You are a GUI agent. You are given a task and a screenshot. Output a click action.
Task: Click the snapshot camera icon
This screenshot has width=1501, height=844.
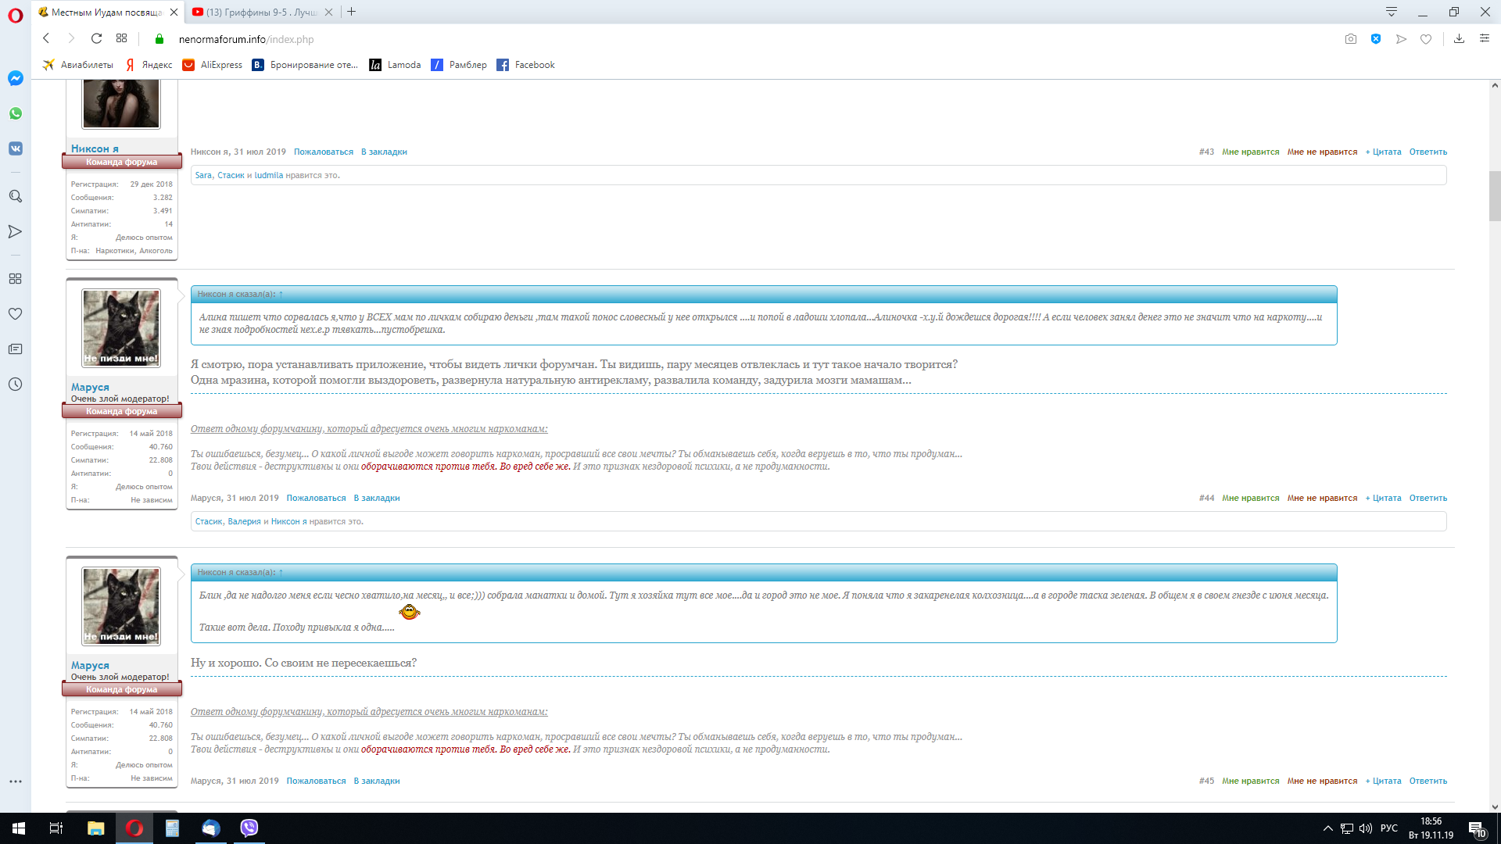click(x=1350, y=39)
